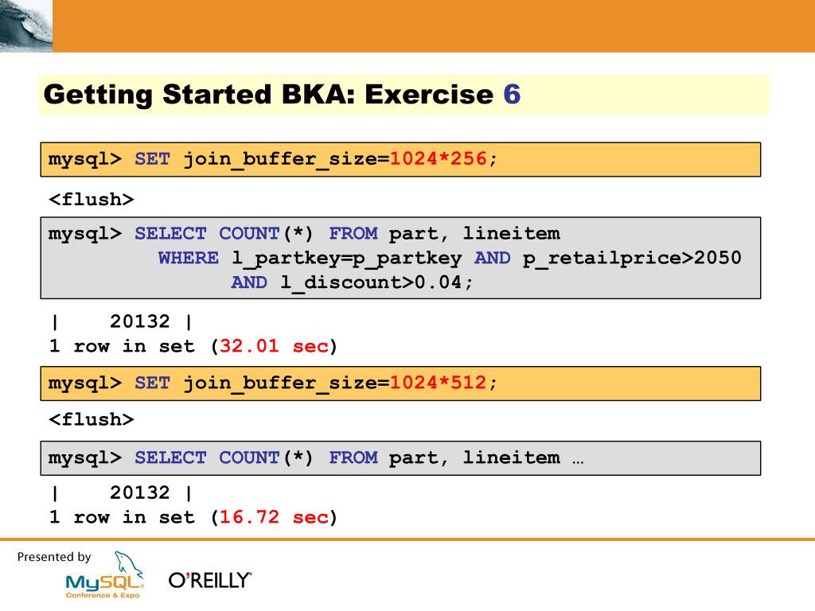Click the MySQL Conference & Expo logo
The height and width of the screenshot is (611, 815).
105,576
